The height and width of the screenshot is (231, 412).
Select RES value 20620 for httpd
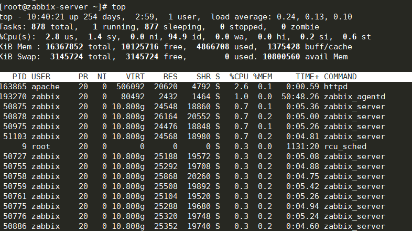[x=166, y=87]
